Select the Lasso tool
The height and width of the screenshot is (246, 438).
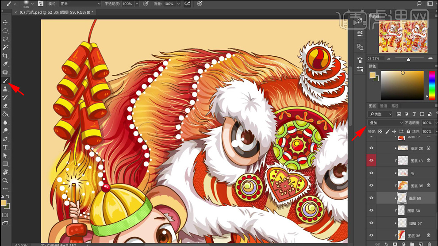tap(5, 39)
